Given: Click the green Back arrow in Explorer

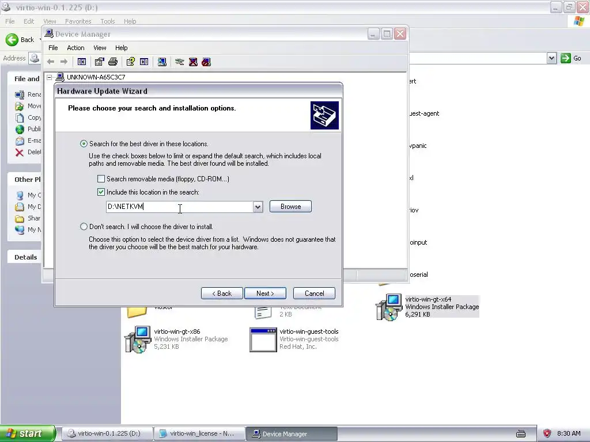Looking at the screenshot, I should [x=12, y=40].
